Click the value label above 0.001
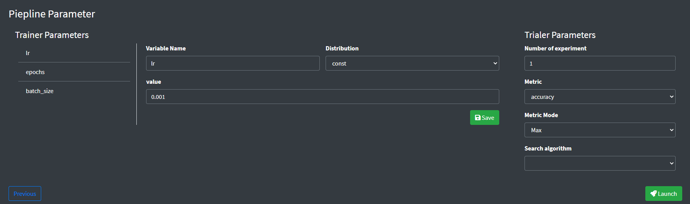The height and width of the screenshot is (204, 690). [x=153, y=82]
